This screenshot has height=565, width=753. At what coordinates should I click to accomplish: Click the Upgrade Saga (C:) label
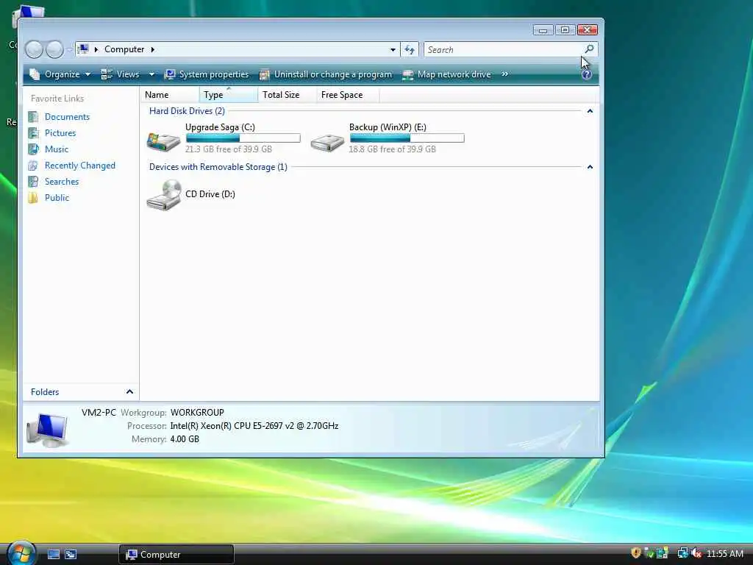[220, 127]
